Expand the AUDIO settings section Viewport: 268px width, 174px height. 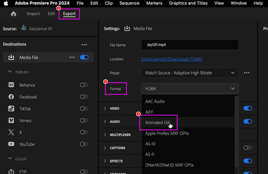(x=105, y=121)
